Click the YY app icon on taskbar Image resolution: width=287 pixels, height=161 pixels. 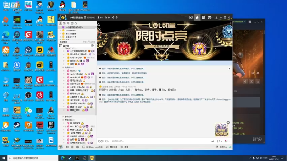(x=92, y=158)
